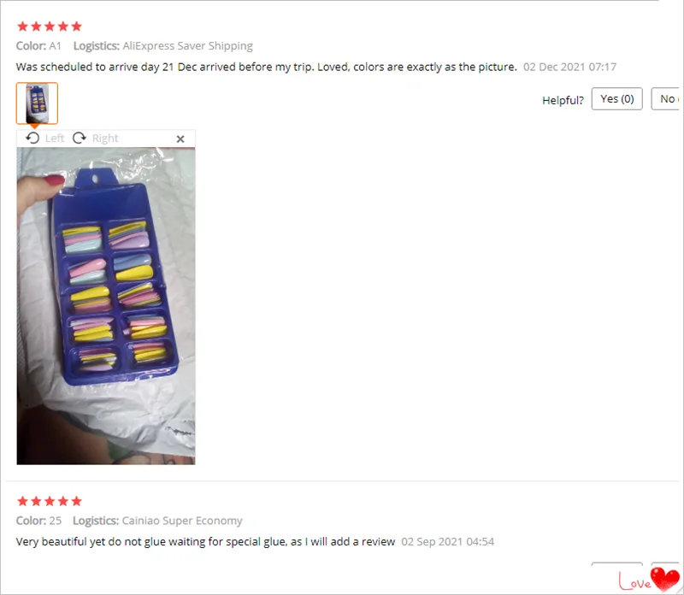Select the nail box review thumbnail
The width and height of the screenshot is (684, 595).
tap(37, 103)
